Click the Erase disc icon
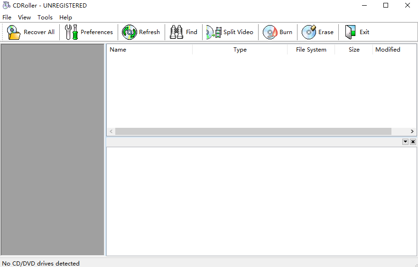This screenshot has height=267, width=418. coord(309,32)
